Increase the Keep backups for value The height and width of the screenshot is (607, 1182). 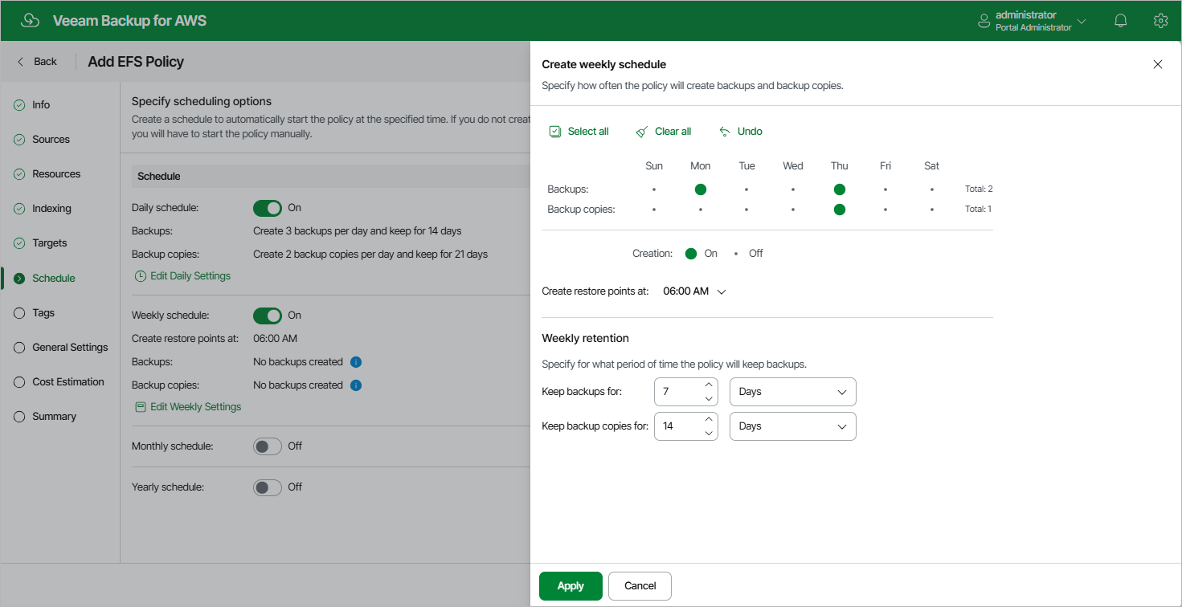tap(709, 385)
